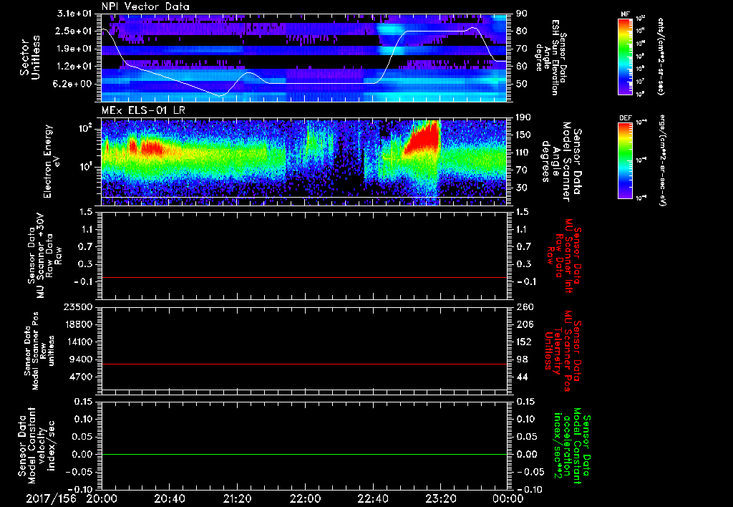Click the "Electron Energy eV" axis label

tap(52, 161)
